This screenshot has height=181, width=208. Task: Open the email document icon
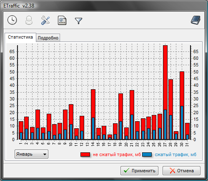point(62,20)
